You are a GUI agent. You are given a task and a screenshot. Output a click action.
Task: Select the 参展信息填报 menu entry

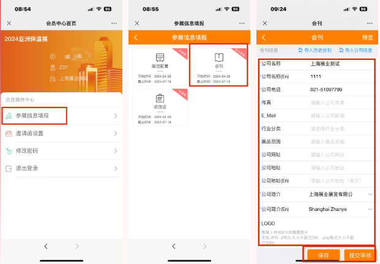(x=61, y=116)
